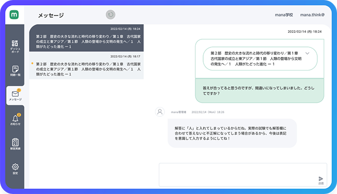This screenshot has height=194, width=337.
Task: Select the Messages envelope sidebar item
Action: (x=15, y=96)
